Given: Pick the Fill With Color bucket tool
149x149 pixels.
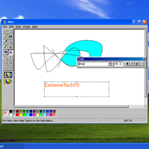Looking at the screenshot, I should pyautogui.click(x=10, y=36).
